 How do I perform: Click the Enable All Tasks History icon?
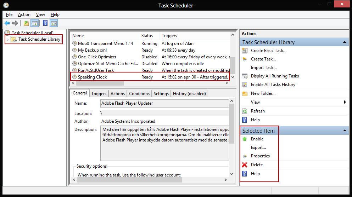point(245,85)
